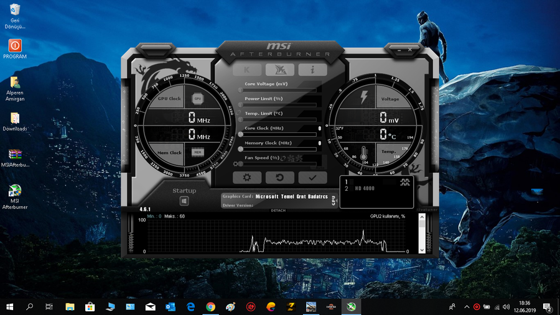Click the Driver Version label

click(238, 206)
